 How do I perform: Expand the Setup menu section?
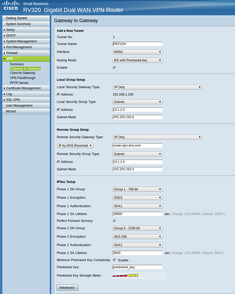pos(26,30)
